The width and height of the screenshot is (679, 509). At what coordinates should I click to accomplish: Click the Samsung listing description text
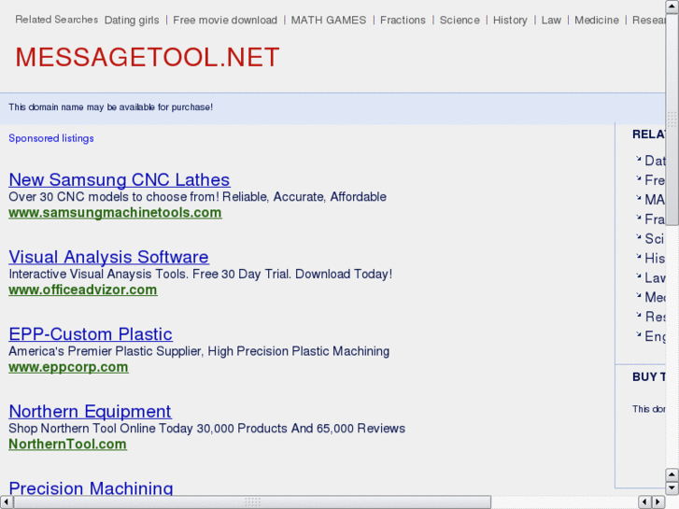pyautogui.click(x=197, y=197)
